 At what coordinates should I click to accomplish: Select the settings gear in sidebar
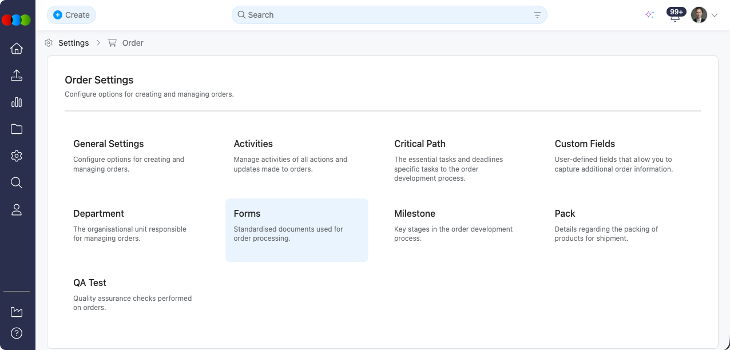point(17,156)
